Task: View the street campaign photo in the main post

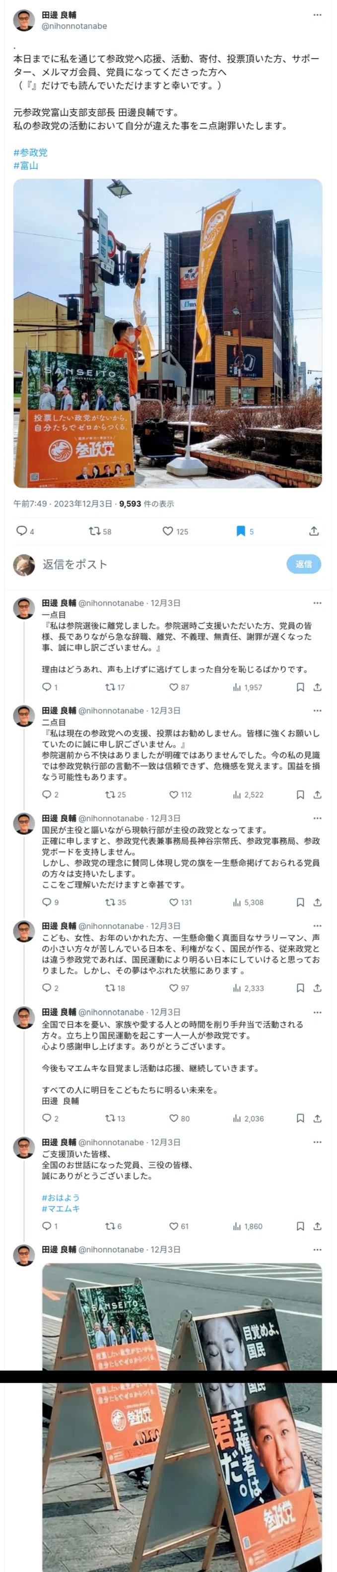Action: click(168, 333)
